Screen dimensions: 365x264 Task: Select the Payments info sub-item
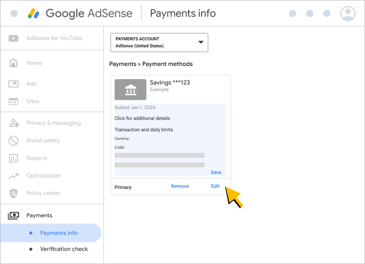click(51, 233)
